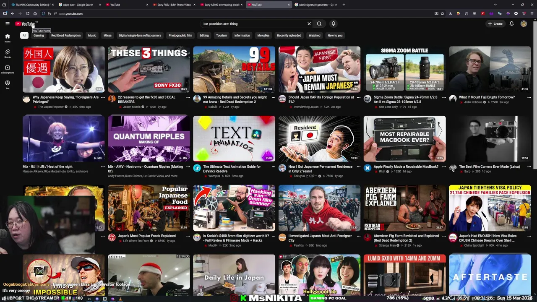Open options for Sigma Zoom Battle video
The height and width of the screenshot is (302, 537).
443,97
